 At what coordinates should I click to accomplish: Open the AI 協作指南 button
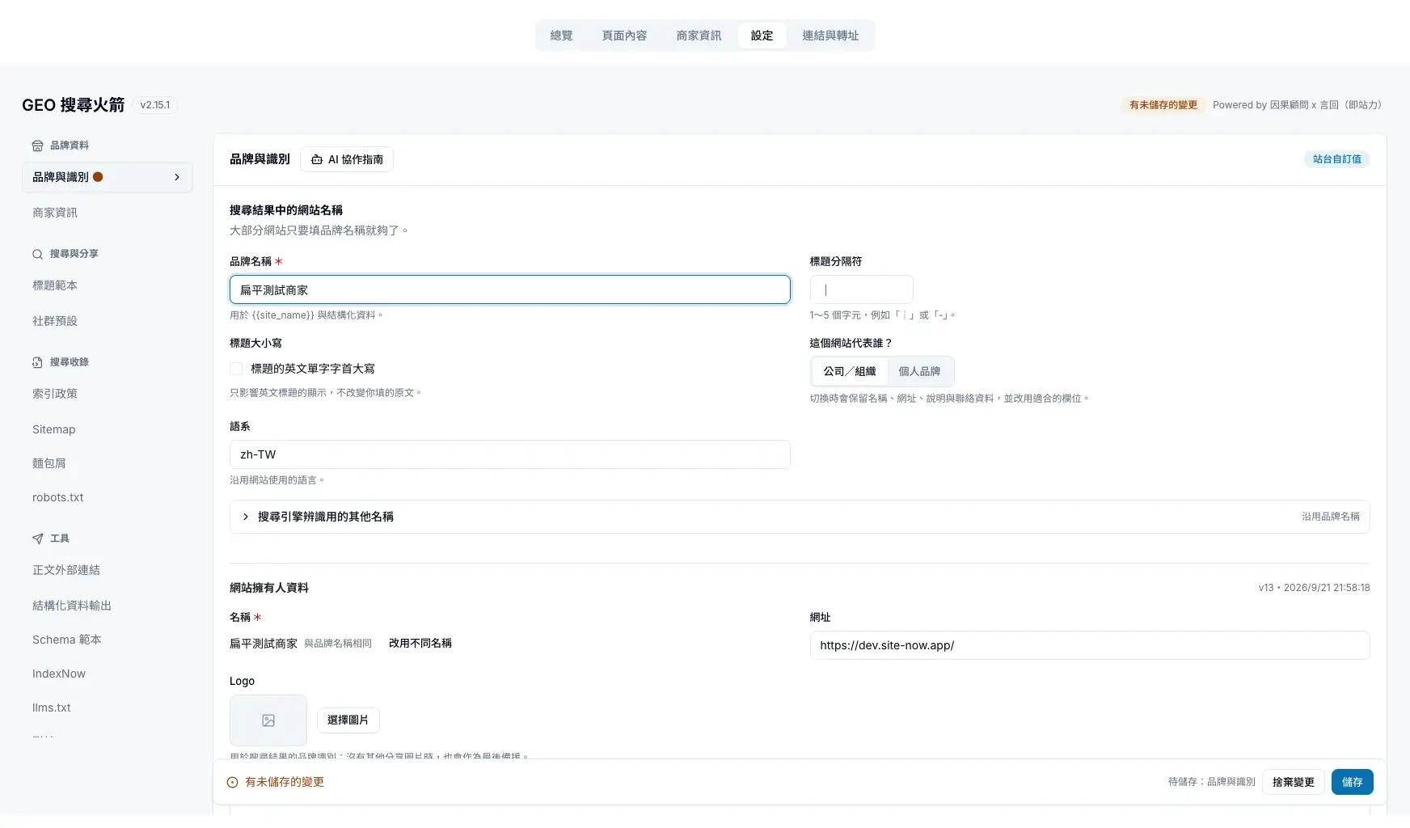coord(347,159)
